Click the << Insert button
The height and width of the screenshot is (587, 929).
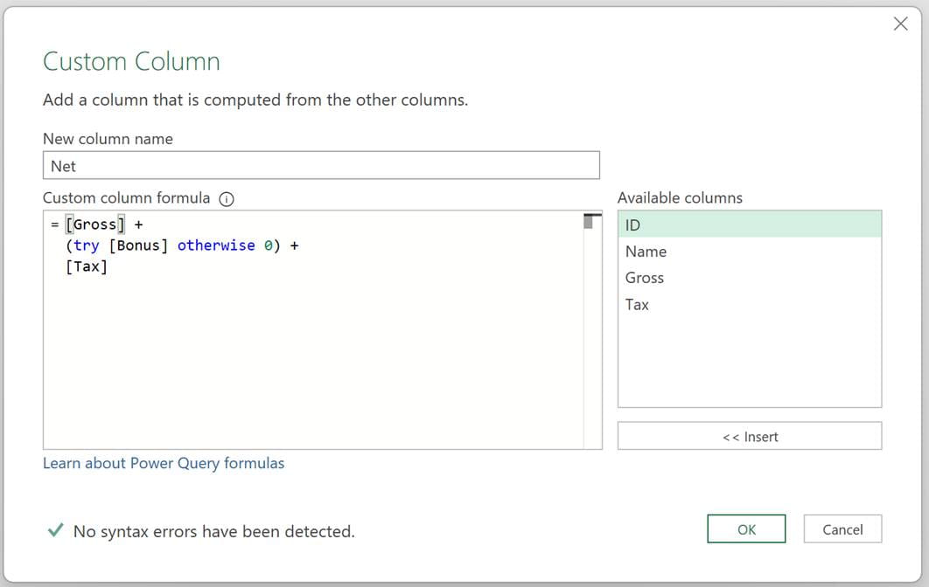coord(750,436)
